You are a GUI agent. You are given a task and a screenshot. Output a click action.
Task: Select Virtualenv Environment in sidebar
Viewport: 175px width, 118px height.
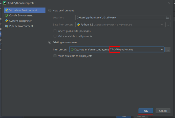(25, 10)
